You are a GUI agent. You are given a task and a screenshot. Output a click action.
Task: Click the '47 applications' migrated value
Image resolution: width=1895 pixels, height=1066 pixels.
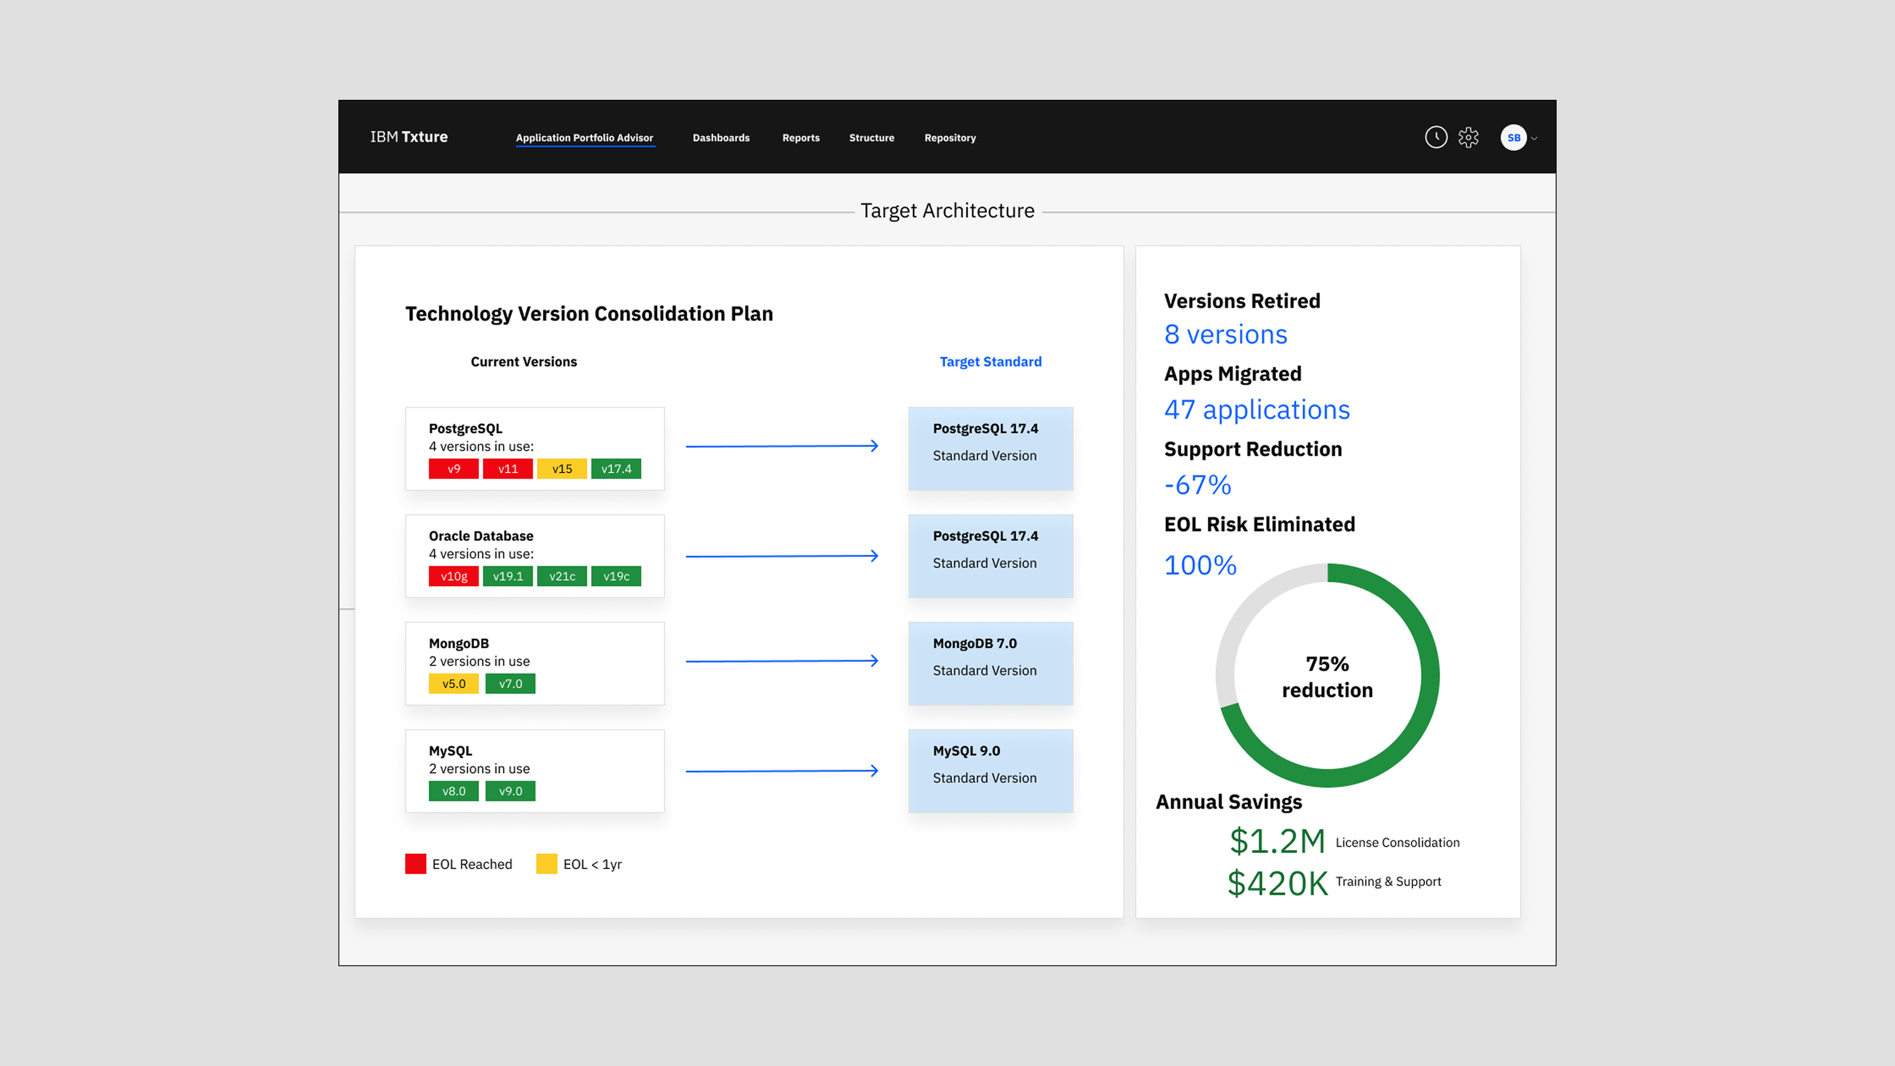pos(1256,410)
